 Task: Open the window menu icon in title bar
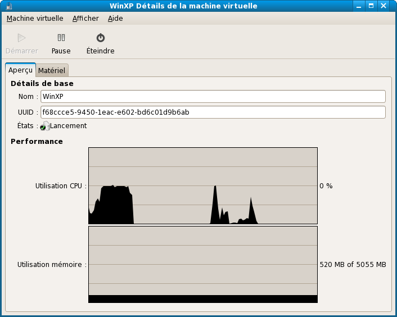pyautogui.click(x=9, y=6)
